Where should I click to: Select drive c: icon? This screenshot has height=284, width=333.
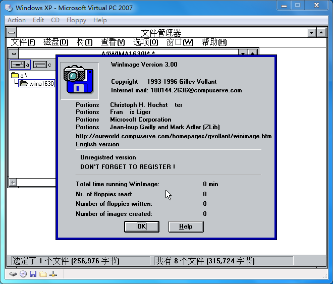coord(42,65)
